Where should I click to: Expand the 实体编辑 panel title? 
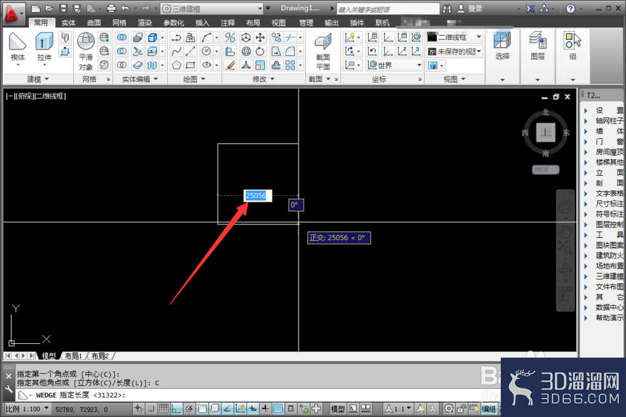140,79
